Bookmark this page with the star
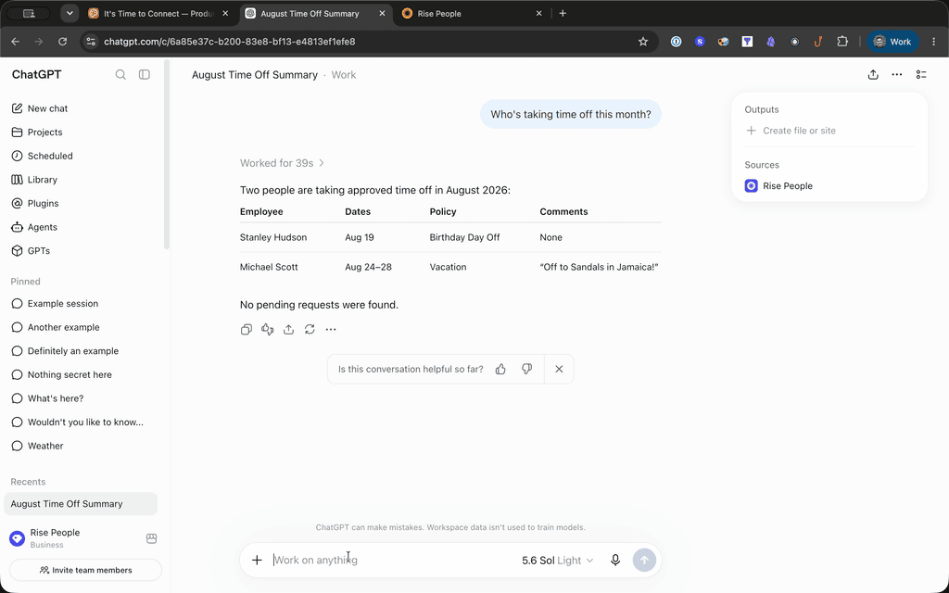Screen dimensions: 949x593 tap(643, 41)
